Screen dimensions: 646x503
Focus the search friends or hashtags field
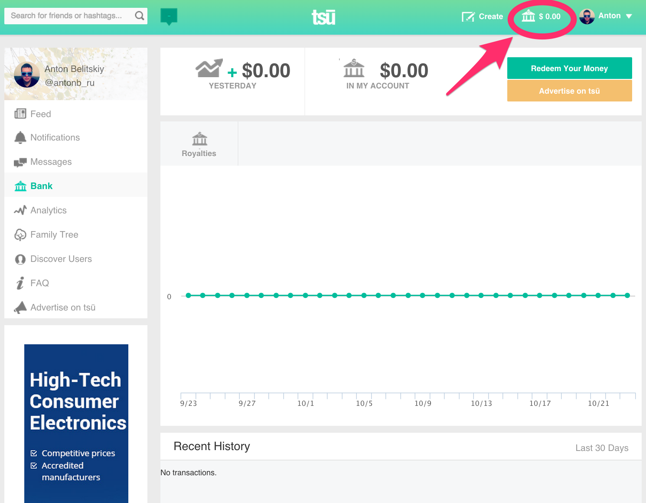click(76, 16)
